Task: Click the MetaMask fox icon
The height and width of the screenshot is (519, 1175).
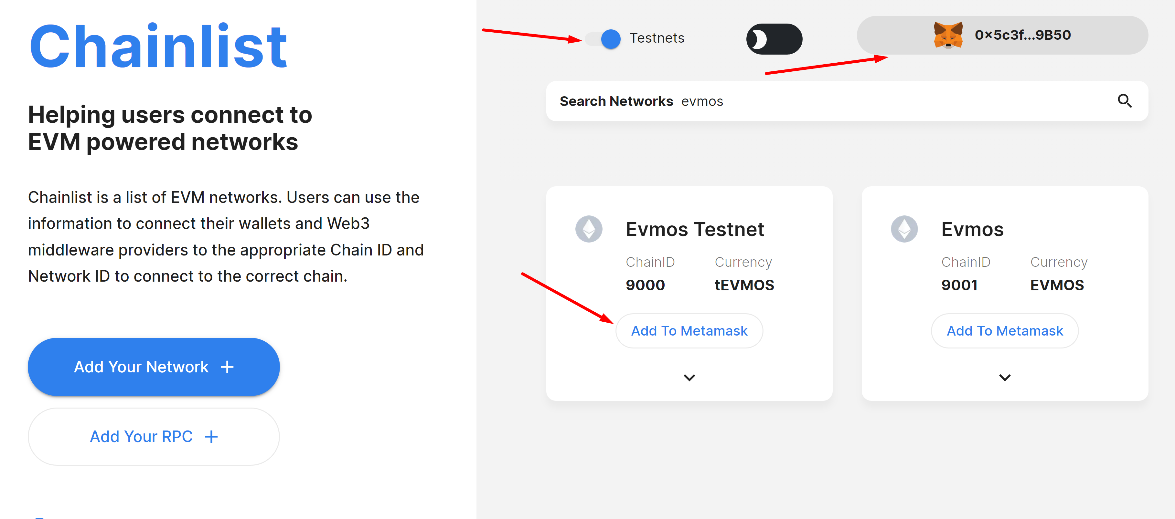Action: pyautogui.click(x=948, y=35)
